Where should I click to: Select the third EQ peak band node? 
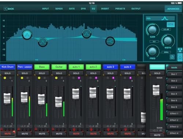86,34
